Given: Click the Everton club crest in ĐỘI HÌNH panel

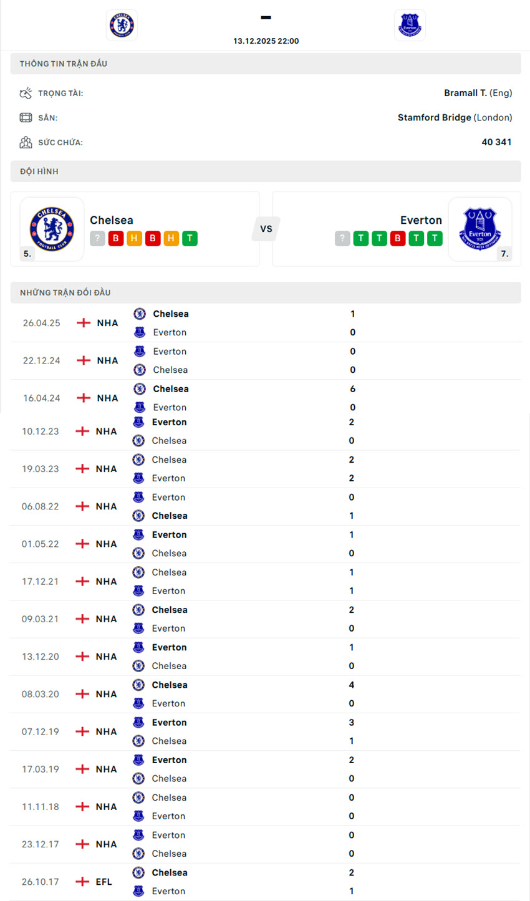Looking at the screenshot, I should tap(480, 228).
